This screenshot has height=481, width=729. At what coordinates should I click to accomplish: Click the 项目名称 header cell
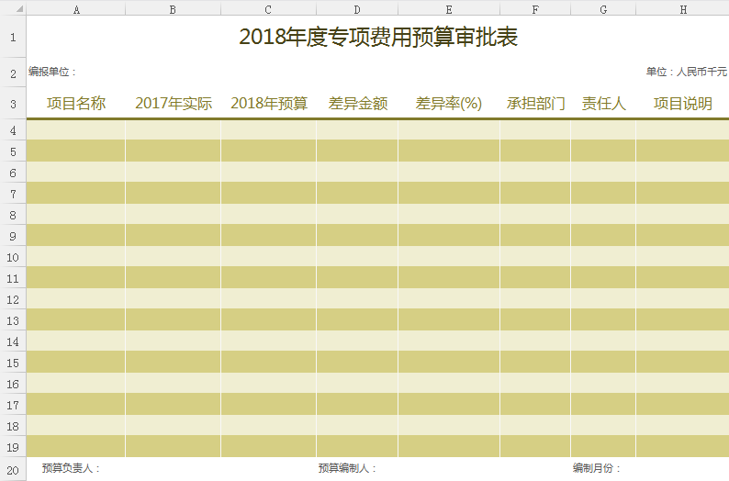[x=76, y=104]
